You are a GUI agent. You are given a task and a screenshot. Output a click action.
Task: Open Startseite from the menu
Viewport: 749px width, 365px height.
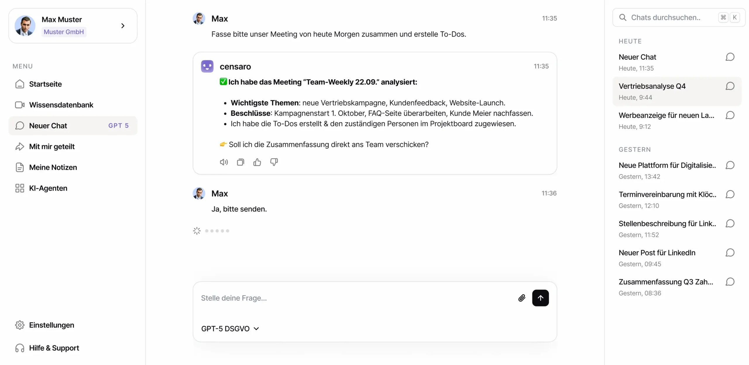45,84
